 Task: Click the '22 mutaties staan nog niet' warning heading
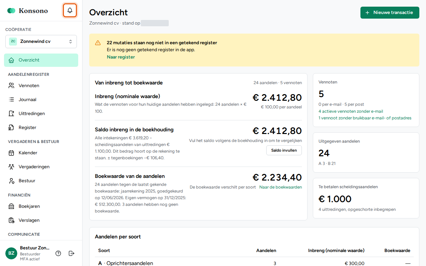click(162, 43)
